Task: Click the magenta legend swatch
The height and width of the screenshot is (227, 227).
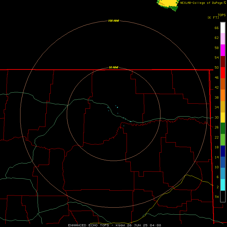Action: click(x=223, y=50)
